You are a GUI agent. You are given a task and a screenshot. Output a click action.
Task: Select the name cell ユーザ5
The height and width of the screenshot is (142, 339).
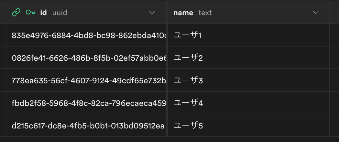click(x=188, y=126)
